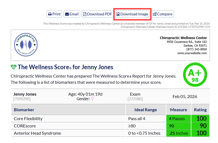Select the Measure column header

point(178,110)
